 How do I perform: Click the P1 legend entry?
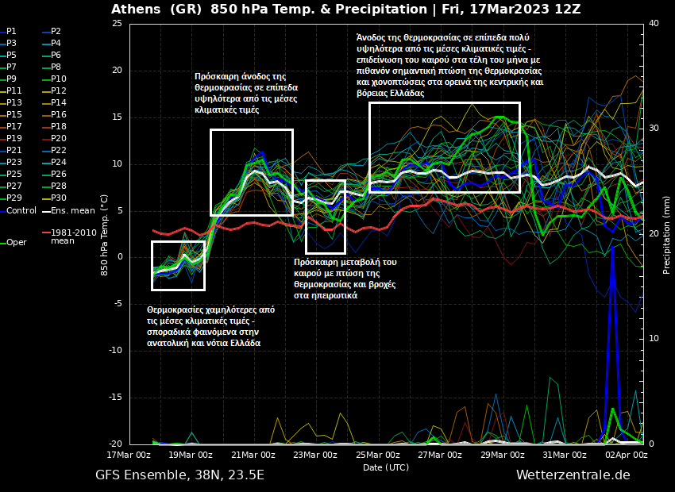tap(11, 32)
